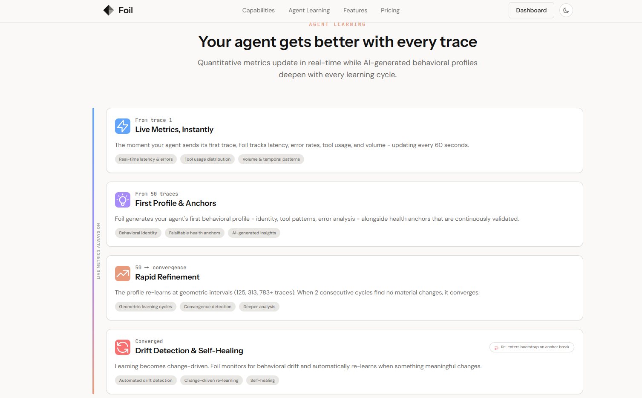The height and width of the screenshot is (398, 642).
Task: Toggle dark mode with moon icon
Action: coord(566,10)
